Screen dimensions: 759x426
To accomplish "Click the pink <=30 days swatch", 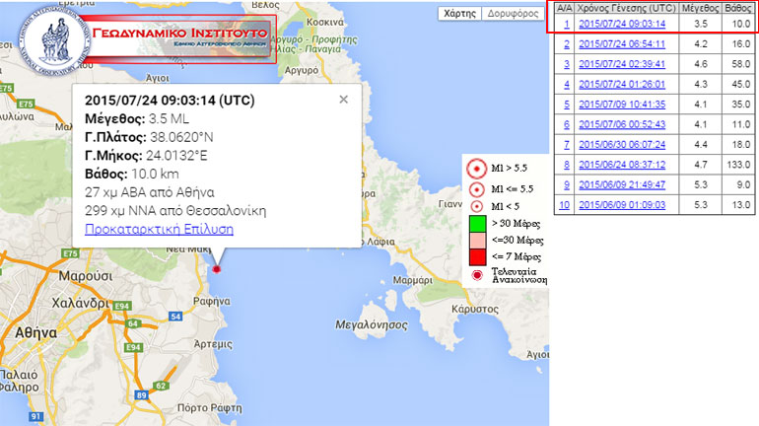I will point(477,242).
